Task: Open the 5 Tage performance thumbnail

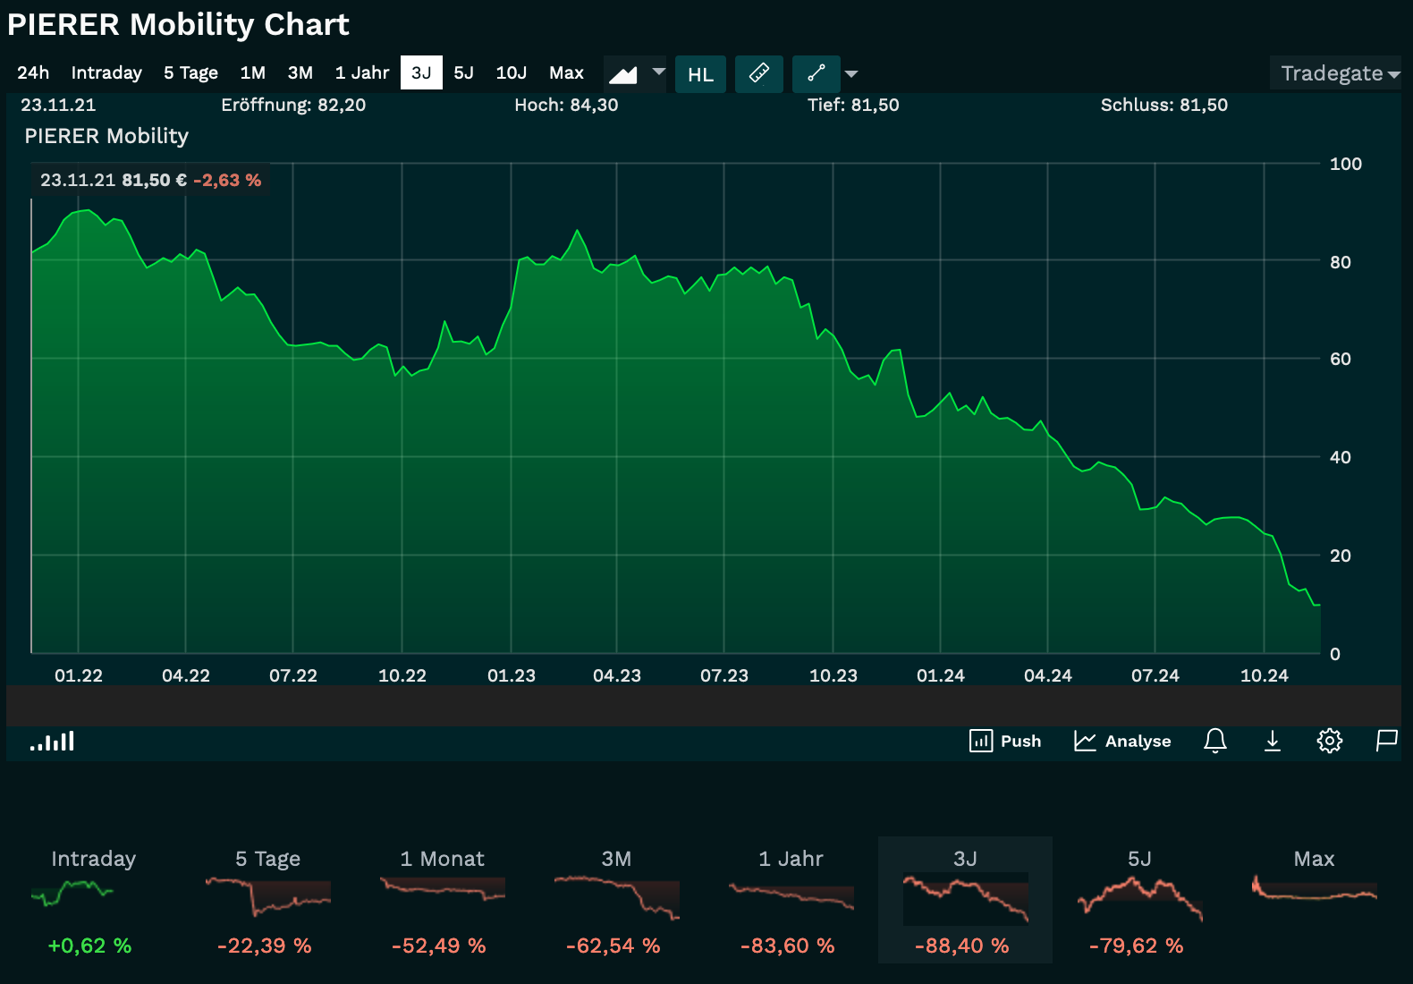Action: [267, 900]
